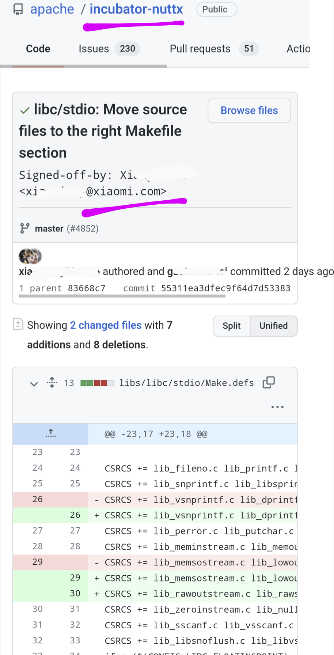Click the commit author avatars
This screenshot has height=655, width=334.
[30, 256]
